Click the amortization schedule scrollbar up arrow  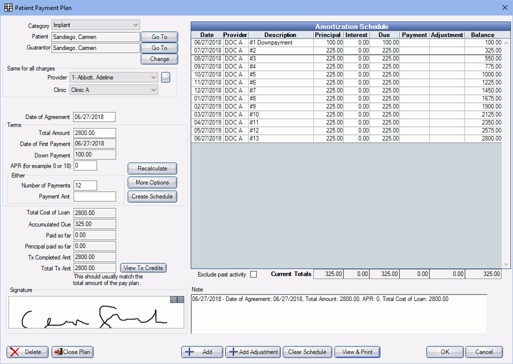click(506, 43)
